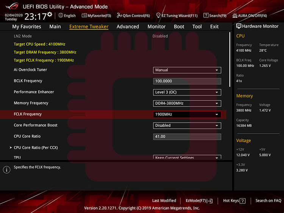This screenshot has width=284, height=213.
Task: Click the Hot Keys question mark icon
Action: click(243, 201)
